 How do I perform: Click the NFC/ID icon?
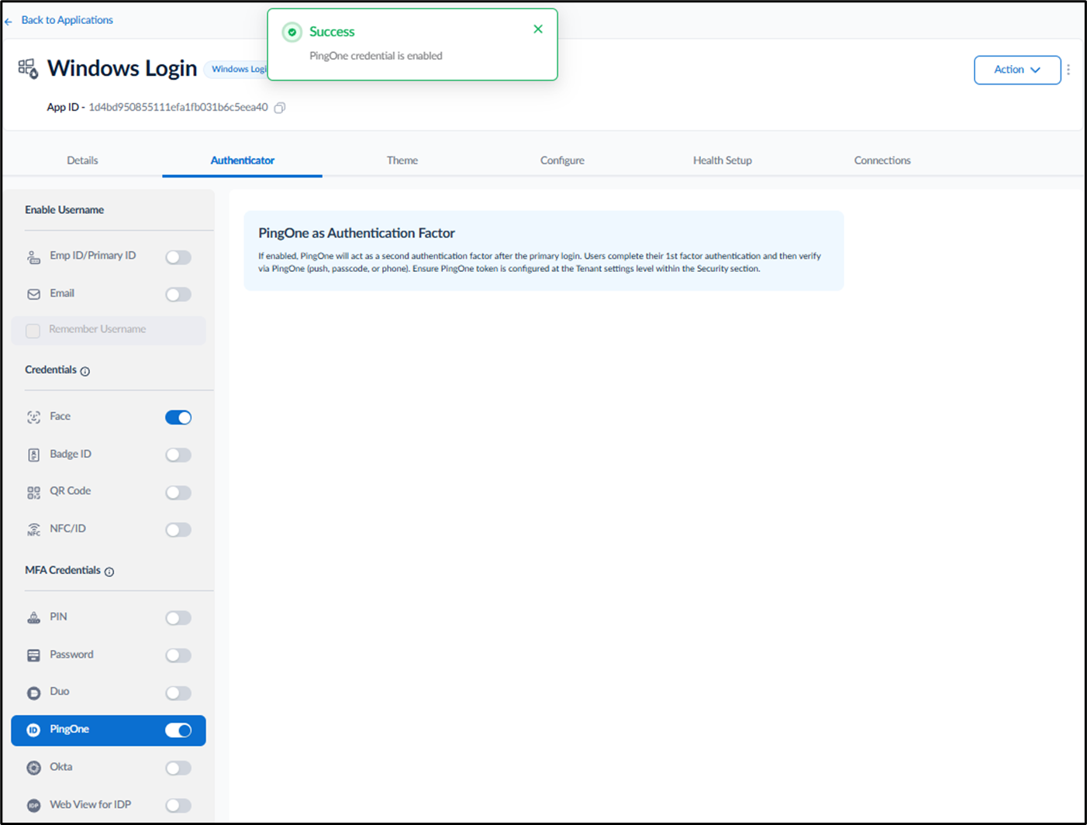point(34,530)
